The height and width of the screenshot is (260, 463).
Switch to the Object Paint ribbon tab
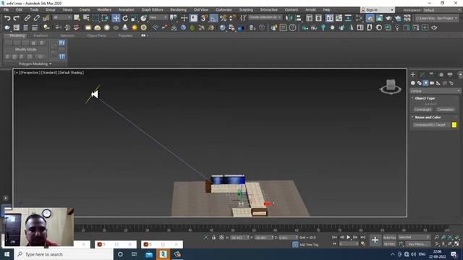[x=96, y=35]
